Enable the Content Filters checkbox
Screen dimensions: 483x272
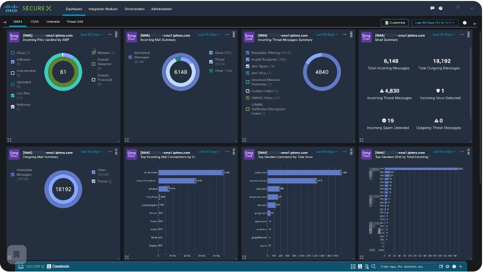[247, 91]
